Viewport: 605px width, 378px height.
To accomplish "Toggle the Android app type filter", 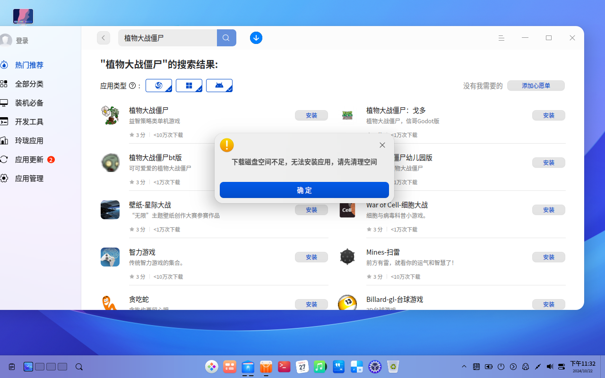I will 219,86.
